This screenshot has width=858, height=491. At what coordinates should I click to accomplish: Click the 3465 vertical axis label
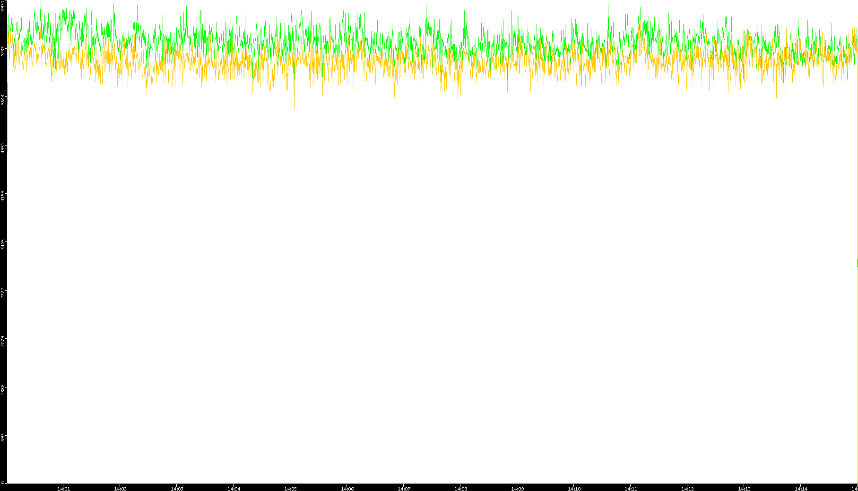click(x=3, y=245)
